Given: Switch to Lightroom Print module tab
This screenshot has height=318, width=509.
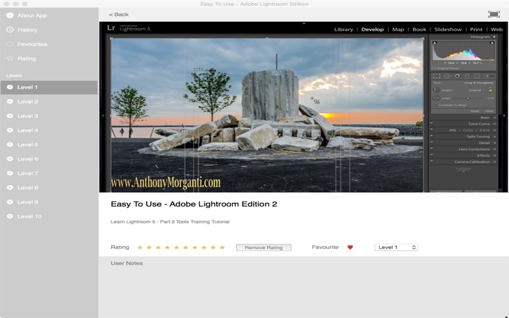Looking at the screenshot, I should (476, 29).
